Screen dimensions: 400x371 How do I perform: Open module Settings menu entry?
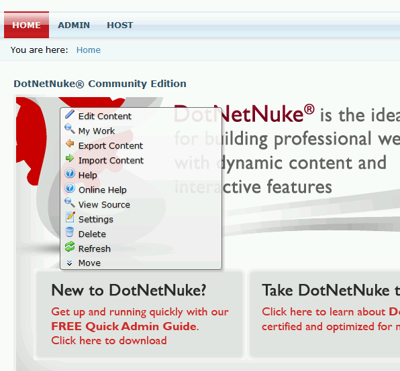(96, 220)
